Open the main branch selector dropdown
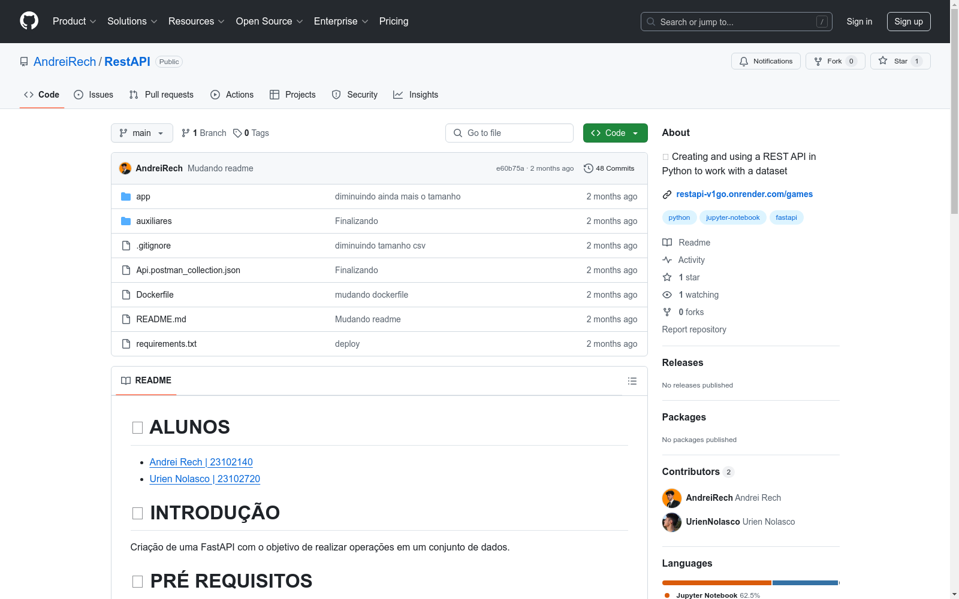The image size is (959, 599). pyautogui.click(x=142, y=133)
